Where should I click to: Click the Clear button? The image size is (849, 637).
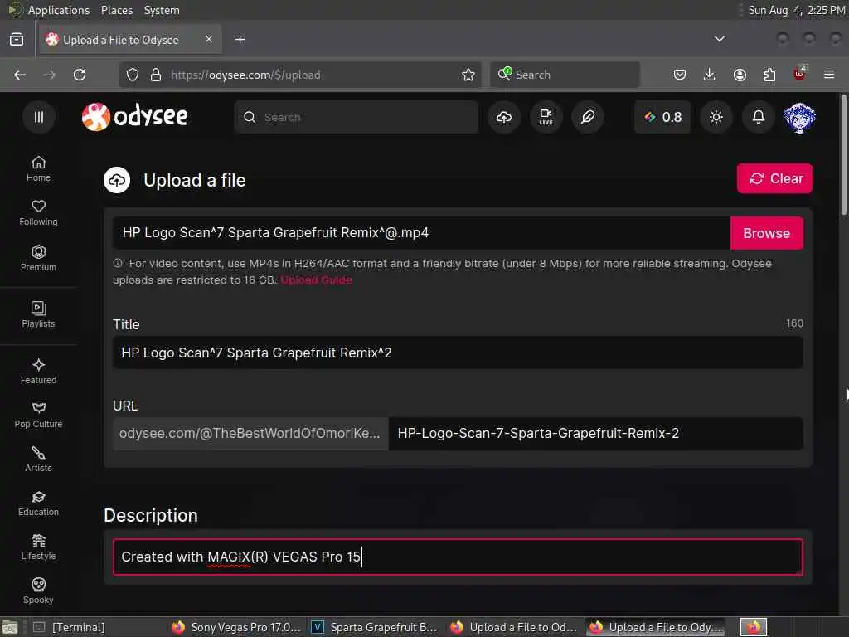[774, 179]
